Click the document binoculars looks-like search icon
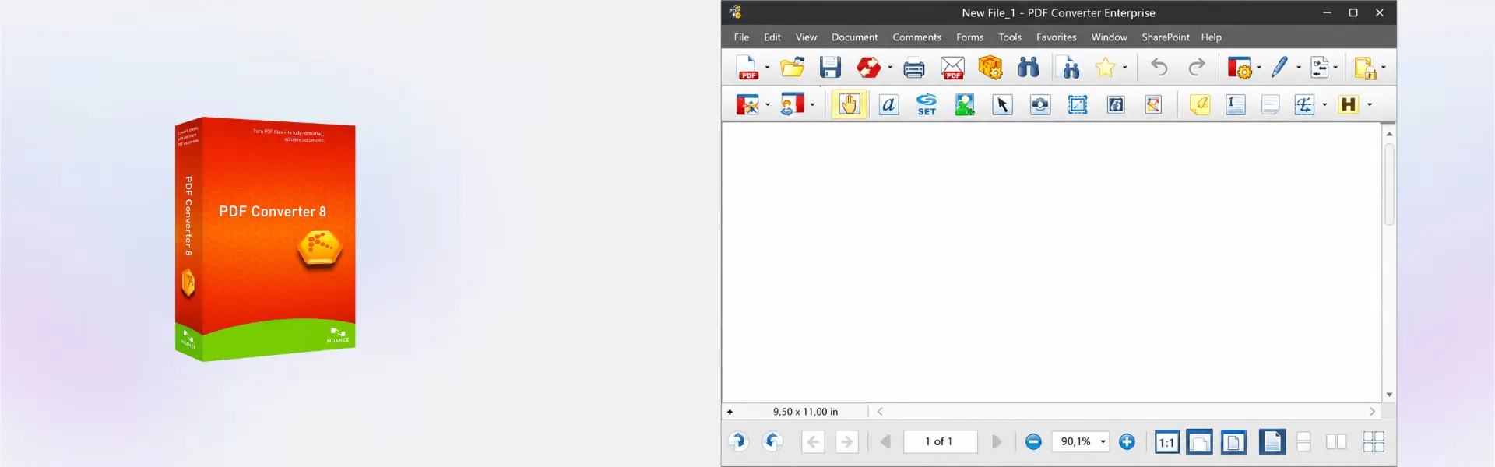This screenshot has width=1495, height=467. point(1070,68)
